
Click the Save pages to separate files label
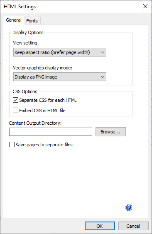click(x=44, y=145)
